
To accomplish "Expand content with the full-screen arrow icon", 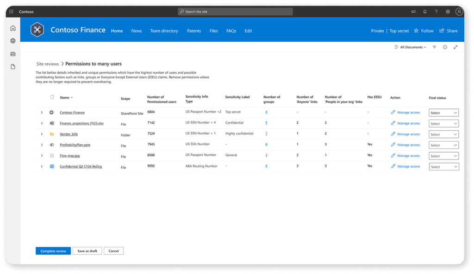I will (455, 47).
